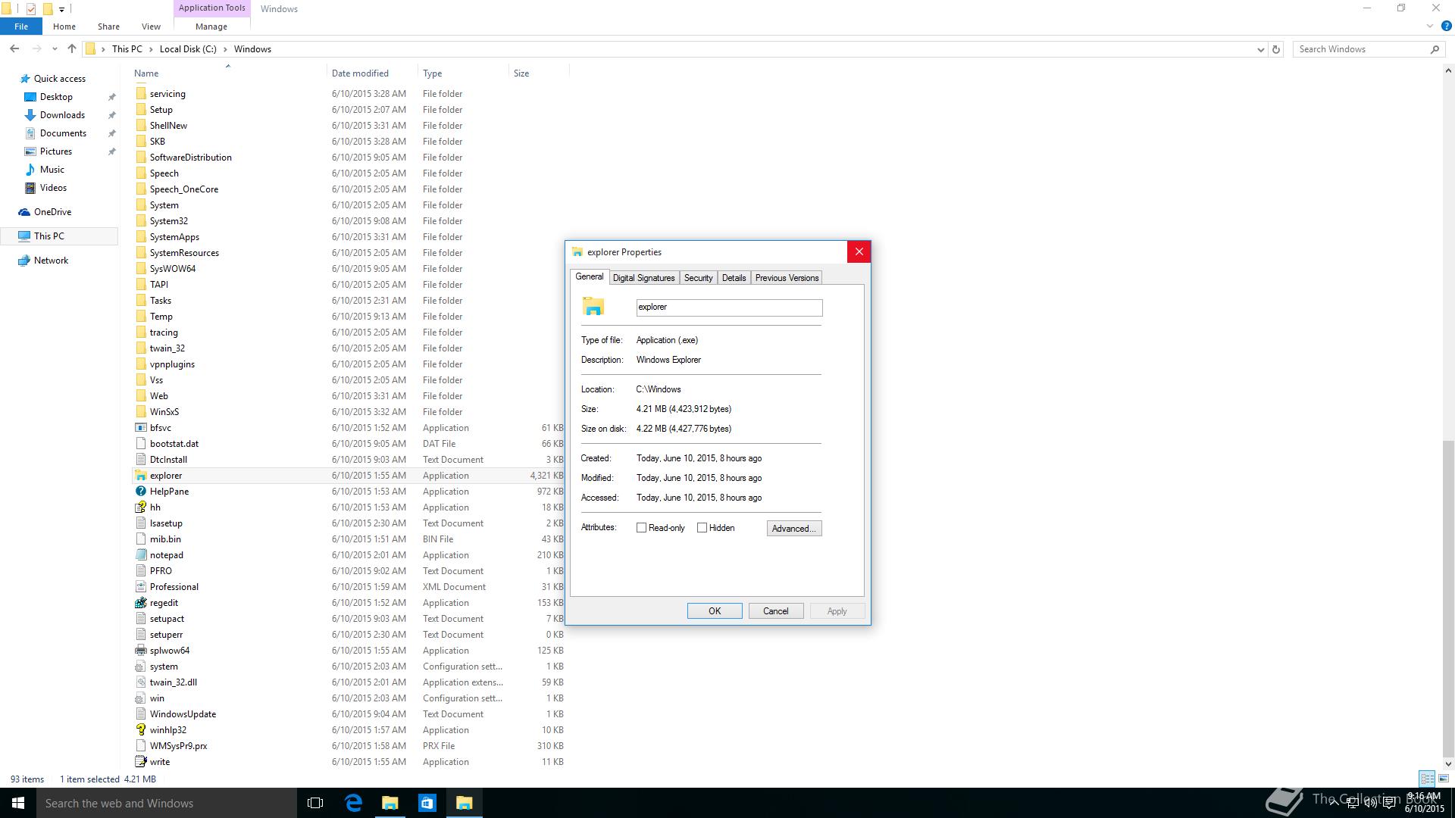Close the explorer Properties dialog
This screenshot has width=1455, height=818.
pyautogui.click(x=859, y=251)
